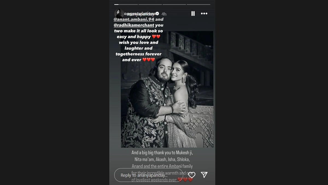Screen dimensions: 328x185
Task: Click the 4h timestamp
Action: (x=164, y=14)
